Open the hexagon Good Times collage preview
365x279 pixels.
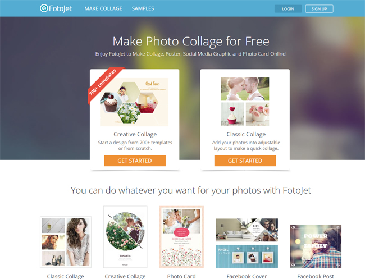[134, 102]
